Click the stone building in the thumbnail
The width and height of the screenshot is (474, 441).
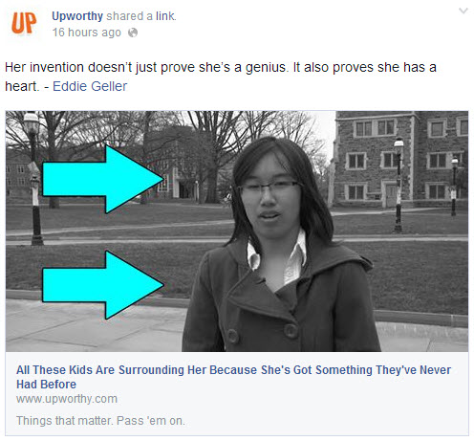pyautogui.click(x=401, y=159)
